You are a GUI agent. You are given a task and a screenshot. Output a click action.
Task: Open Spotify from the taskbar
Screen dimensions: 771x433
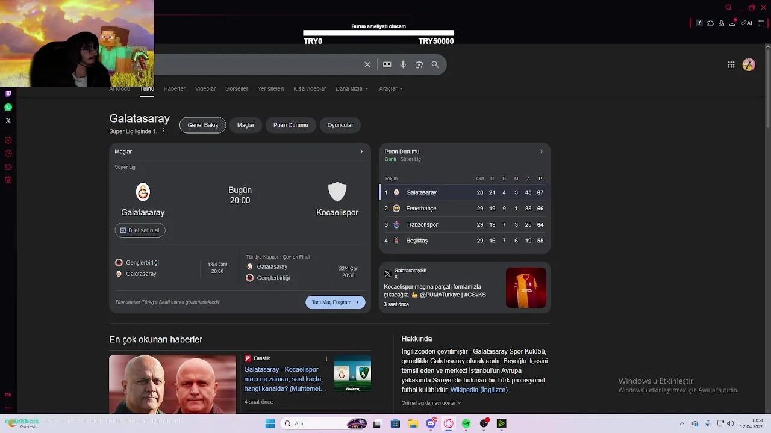point(466,423)
